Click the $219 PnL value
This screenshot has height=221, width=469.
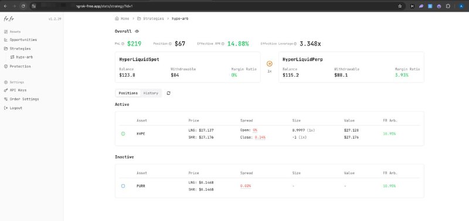pos(134,44)
